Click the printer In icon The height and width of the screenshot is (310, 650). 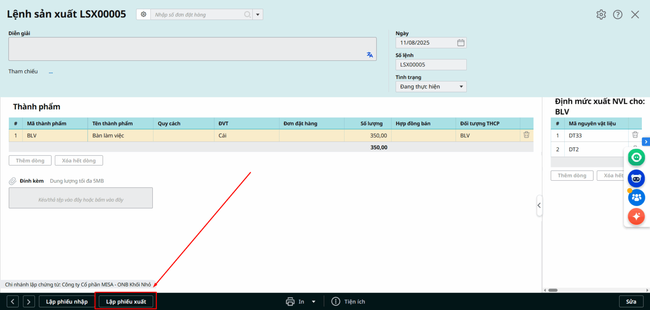pos(290,301)
